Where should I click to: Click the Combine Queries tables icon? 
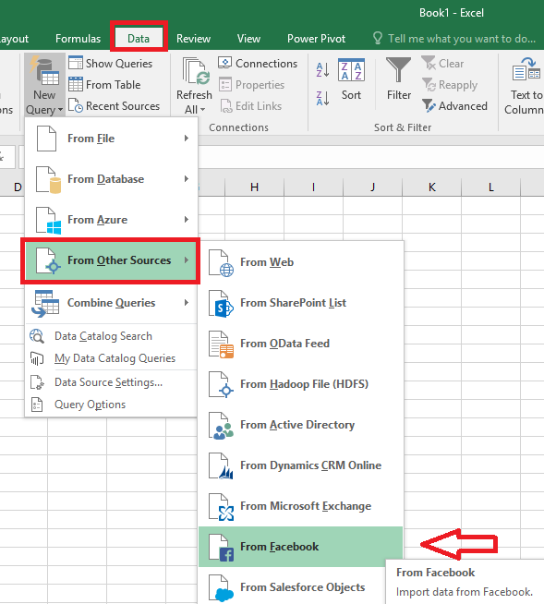click(45, 304)
